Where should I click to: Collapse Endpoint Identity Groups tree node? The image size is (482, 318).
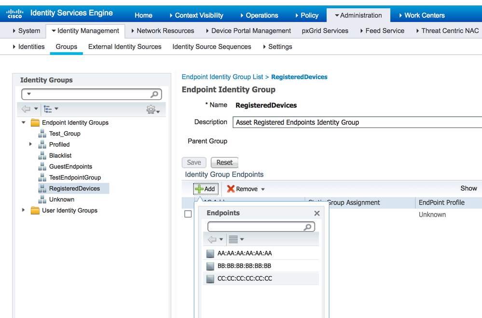(x=24, y=123)
